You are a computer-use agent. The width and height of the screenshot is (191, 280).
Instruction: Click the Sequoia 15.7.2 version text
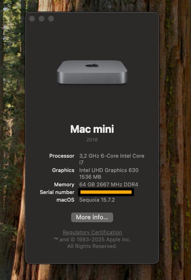[x=97, y=200]
